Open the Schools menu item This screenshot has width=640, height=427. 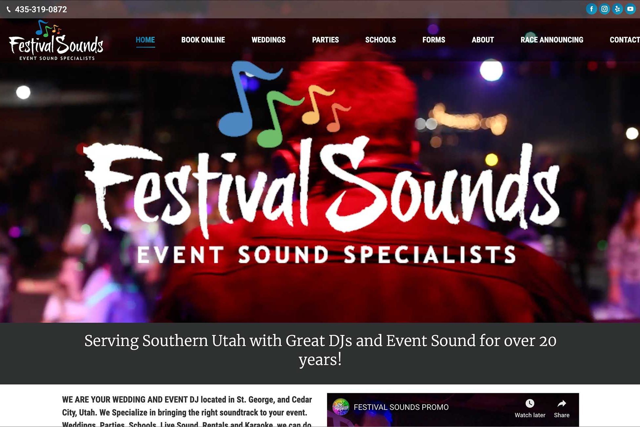tap(381, 40)
